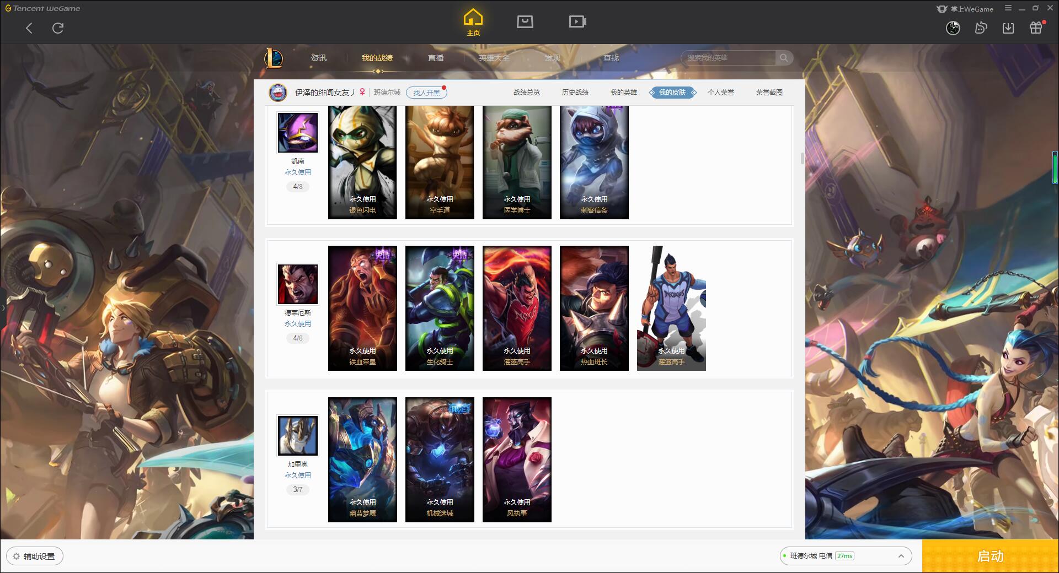Expand the 班德尔城 电信 server dropdown

(x=846, y=556)
